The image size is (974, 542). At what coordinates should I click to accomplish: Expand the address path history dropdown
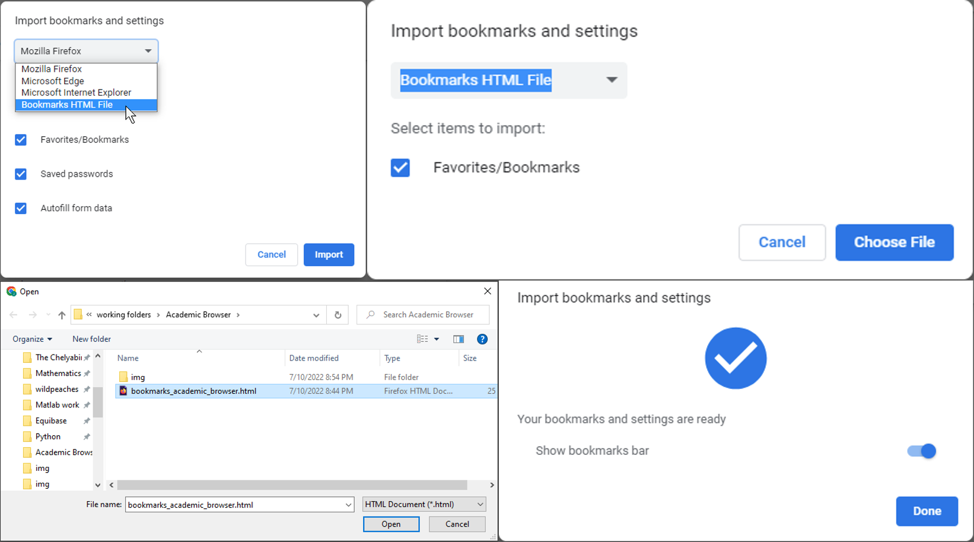(316, 315)
